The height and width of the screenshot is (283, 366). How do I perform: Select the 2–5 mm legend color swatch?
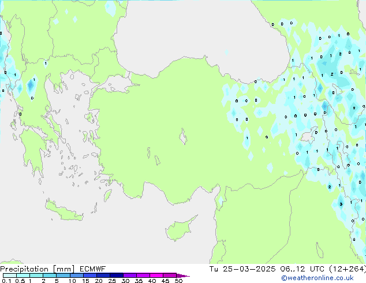[50, 275]
